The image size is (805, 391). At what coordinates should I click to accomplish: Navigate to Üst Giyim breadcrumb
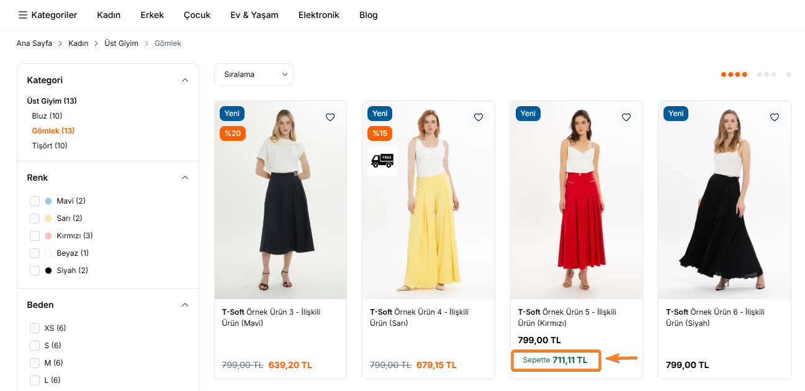pos(121,43)
